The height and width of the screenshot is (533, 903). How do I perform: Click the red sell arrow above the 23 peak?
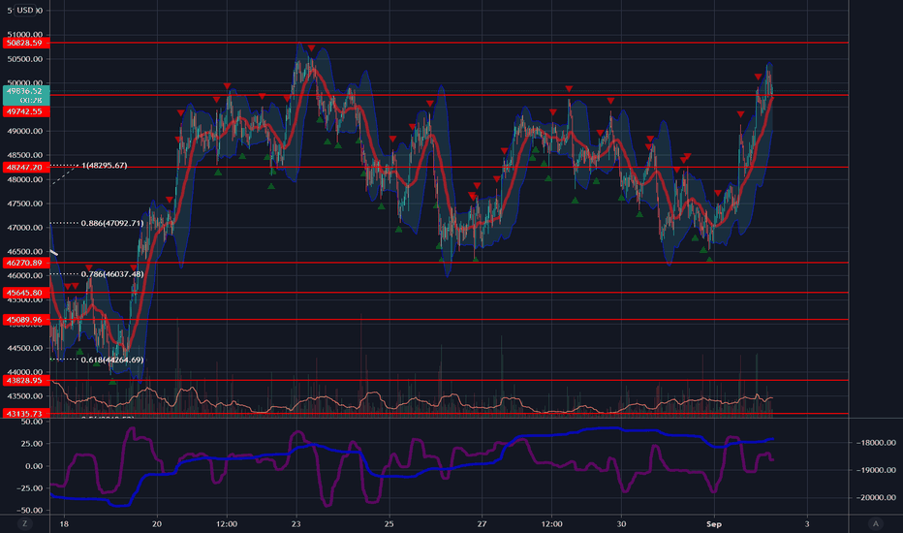click(x=311, y=47)
